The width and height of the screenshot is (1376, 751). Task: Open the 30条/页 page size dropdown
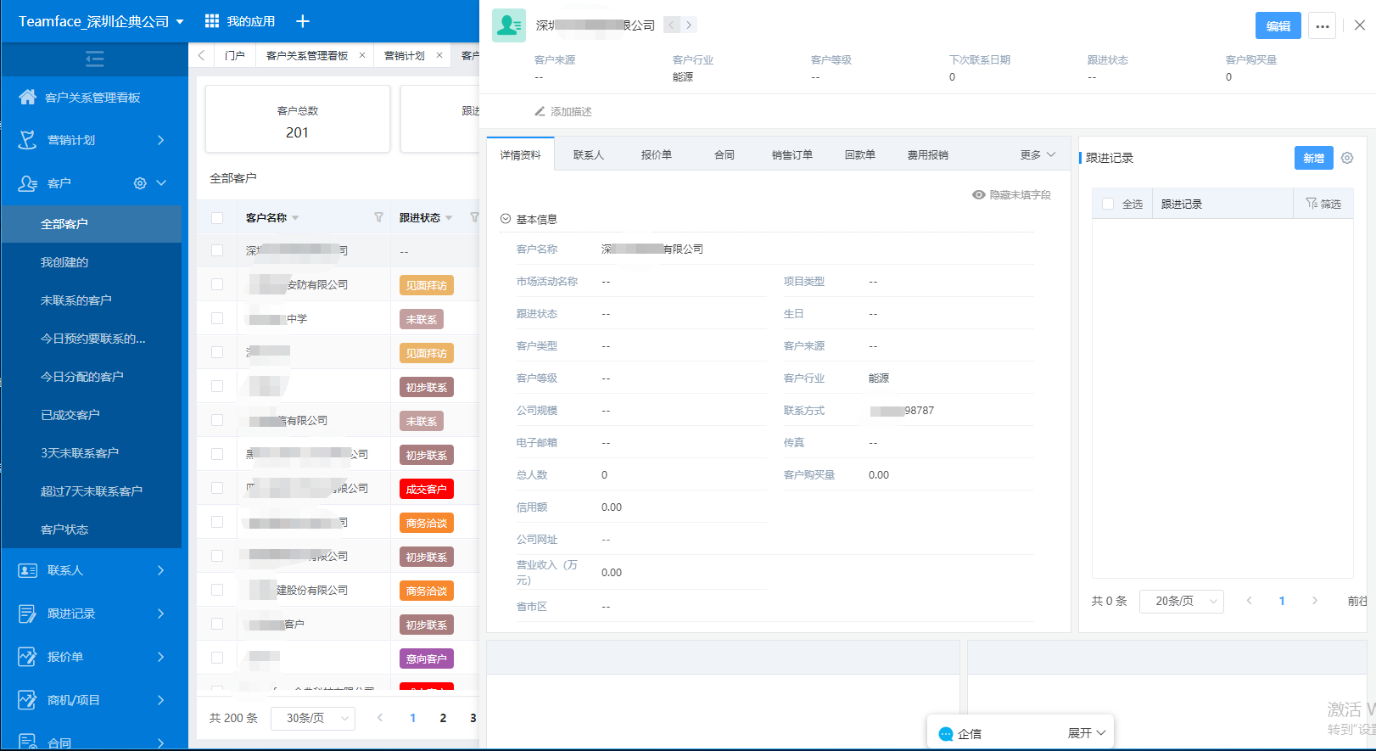(313, 718)
